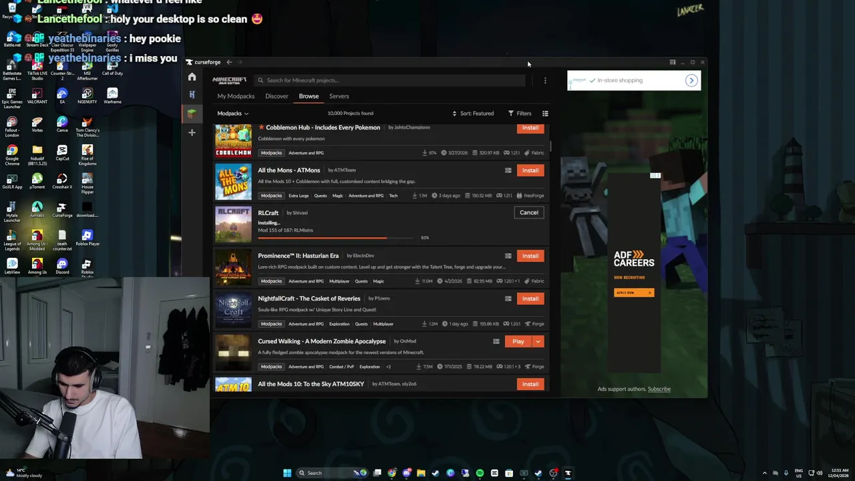Click the ad banner arrow button
This screenshot has height=481, width=855.
click(x=691, y=80)
